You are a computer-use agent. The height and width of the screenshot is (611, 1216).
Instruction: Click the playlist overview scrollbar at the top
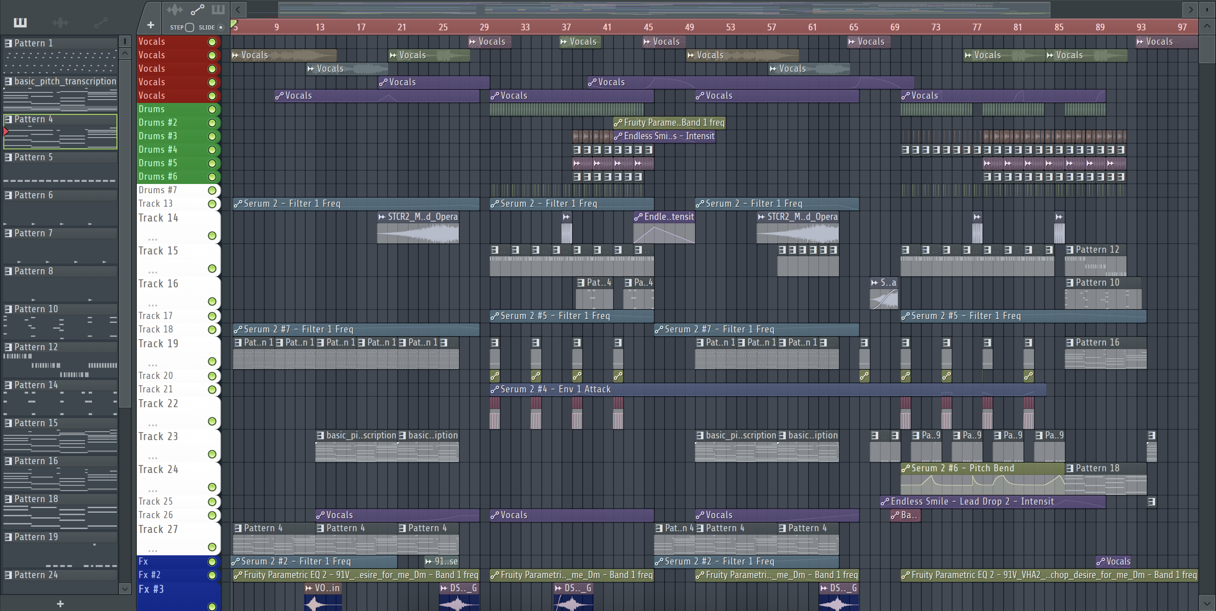coord(664,9)
